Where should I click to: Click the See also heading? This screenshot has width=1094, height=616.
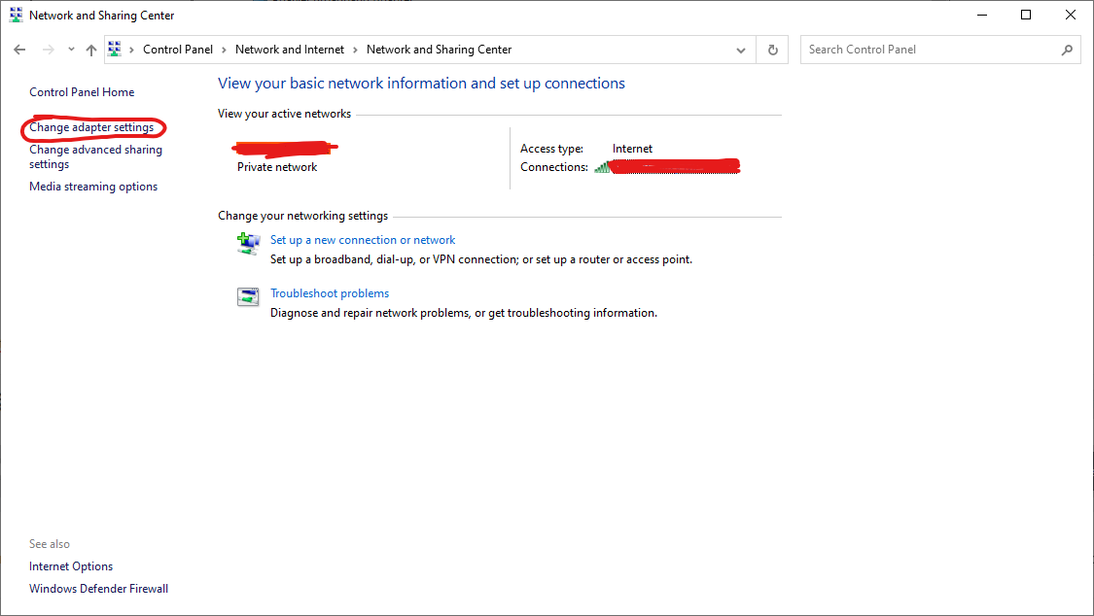(x=50, y=544)
